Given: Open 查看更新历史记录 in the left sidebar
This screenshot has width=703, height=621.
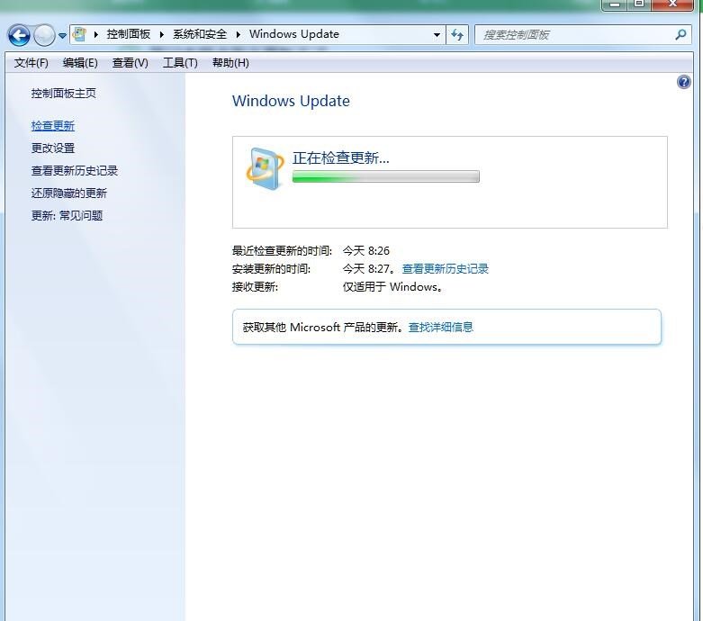Looking at the screenshot, I should pos(75,171).
